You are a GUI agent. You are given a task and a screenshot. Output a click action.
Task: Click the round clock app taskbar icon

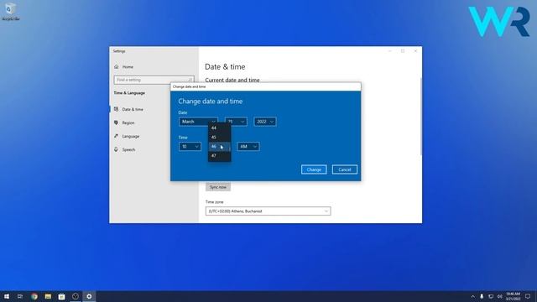[x=76, y=296]
